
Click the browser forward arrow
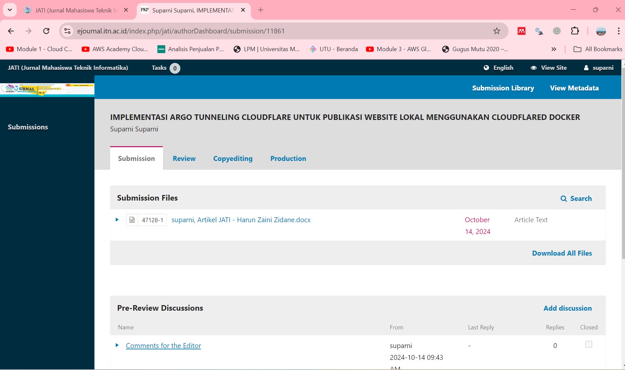[29, 31]
